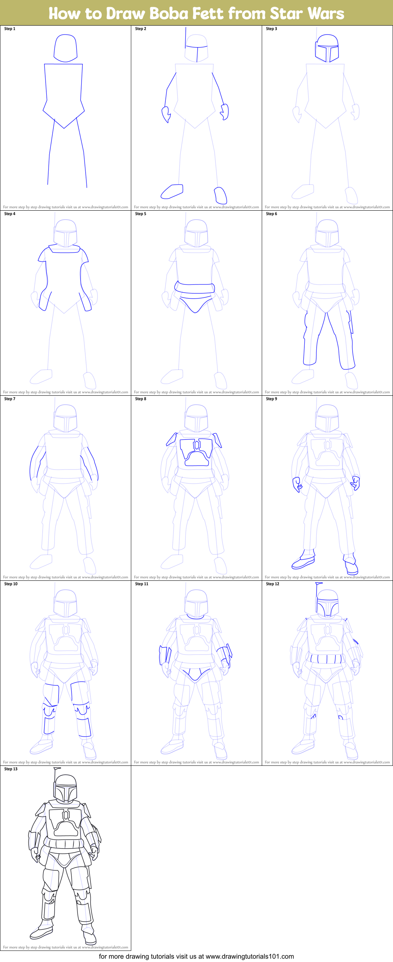Click the Step 11 drawing panel
This screenshot has height=962, width=393.
[196, 673]
